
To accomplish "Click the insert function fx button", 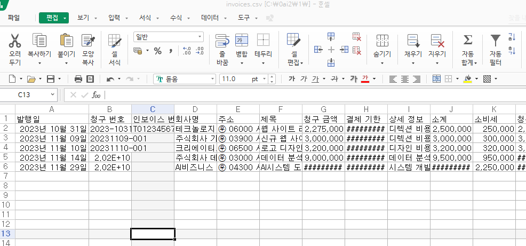I will tap(96, 96).
